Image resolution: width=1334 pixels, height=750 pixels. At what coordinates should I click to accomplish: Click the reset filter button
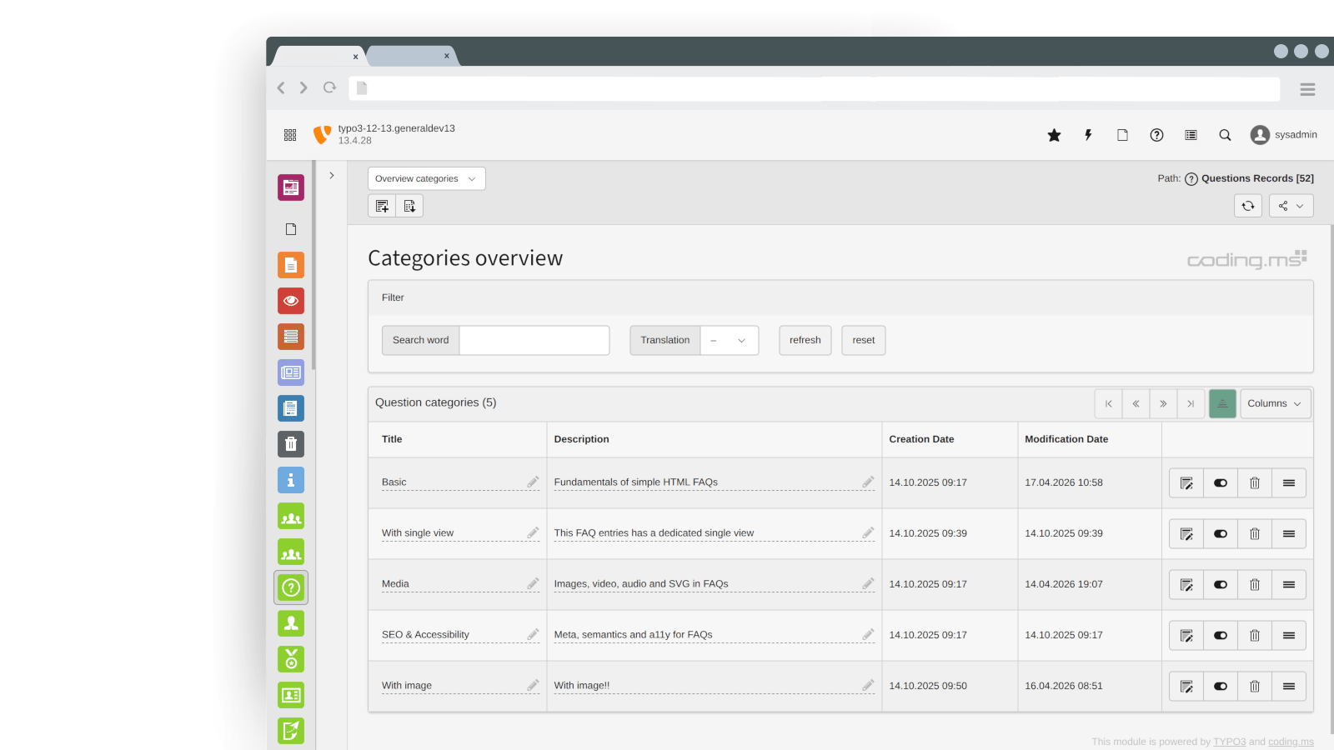coord(863,340)
